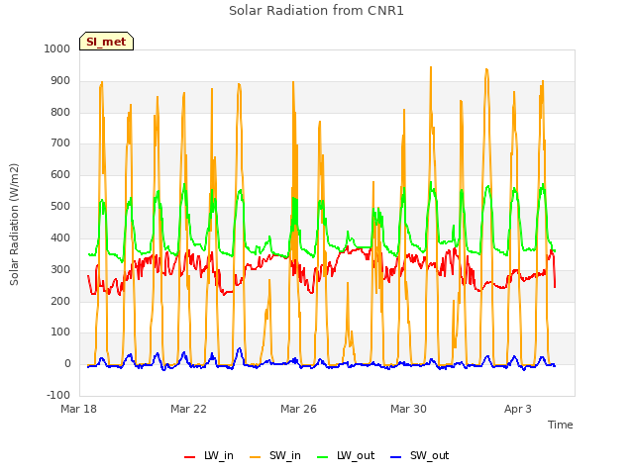Click the Mar 22 x-axis label

click(188, 409)
